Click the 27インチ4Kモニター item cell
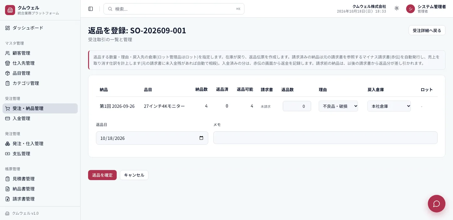Image resolution: width=453 pixels, height=220 pixels. point(164,106)
